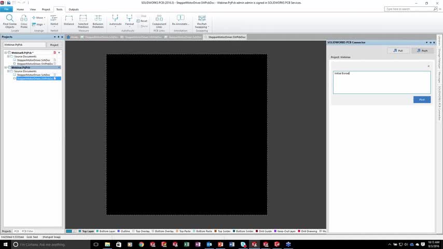The width and height of the screenshot is (443, 249).
Task: Pin the Projects panel
Action: point(59,37)
